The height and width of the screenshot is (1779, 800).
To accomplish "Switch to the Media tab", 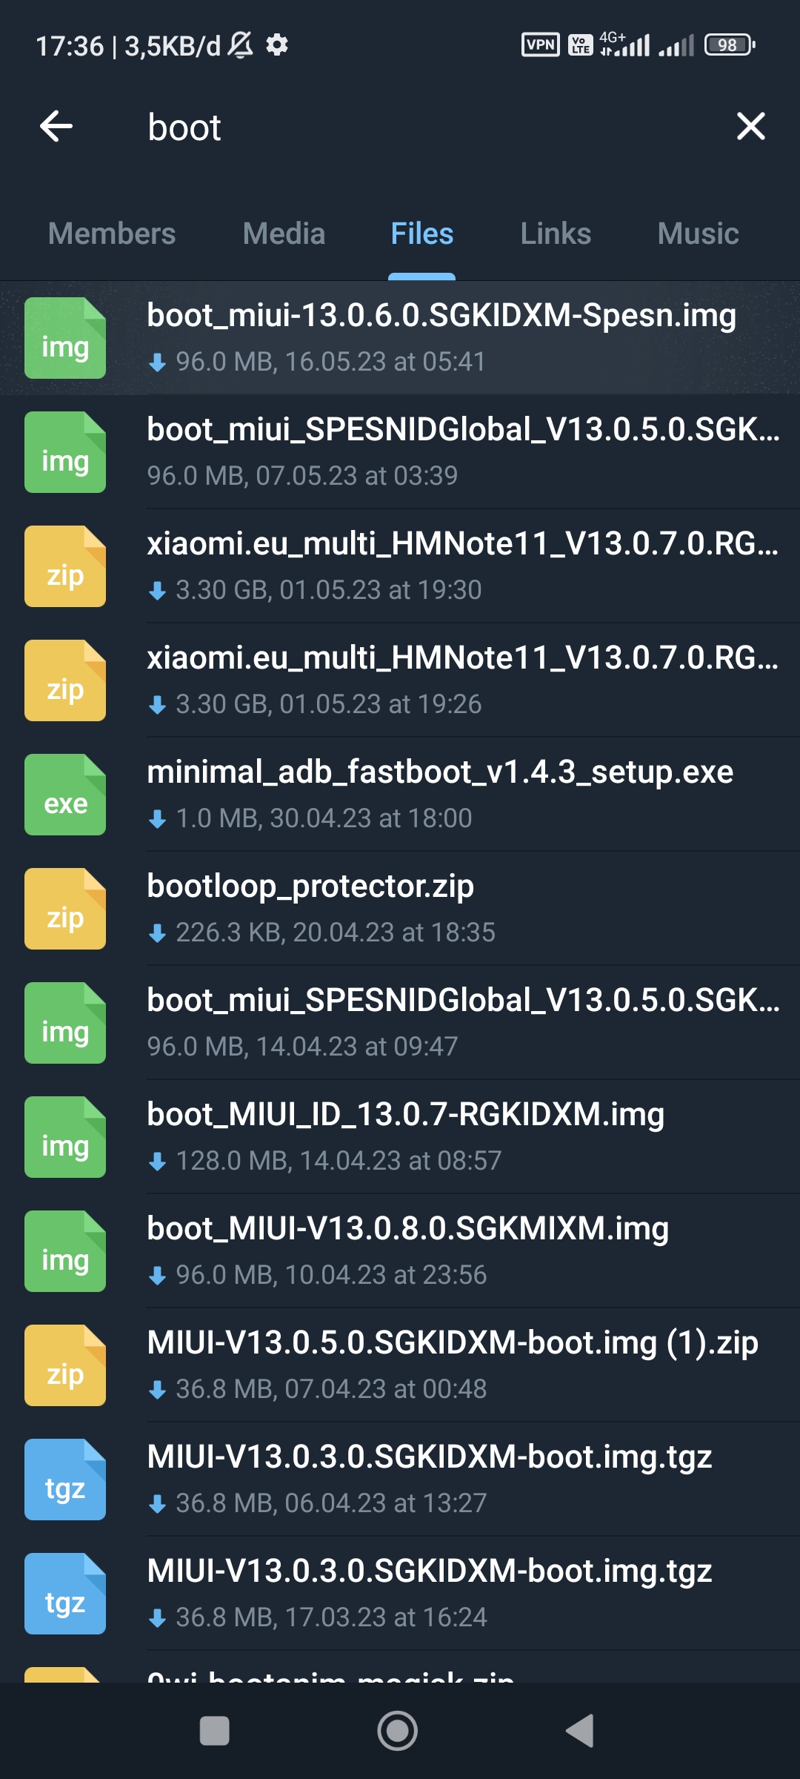I will pos(284,233).
